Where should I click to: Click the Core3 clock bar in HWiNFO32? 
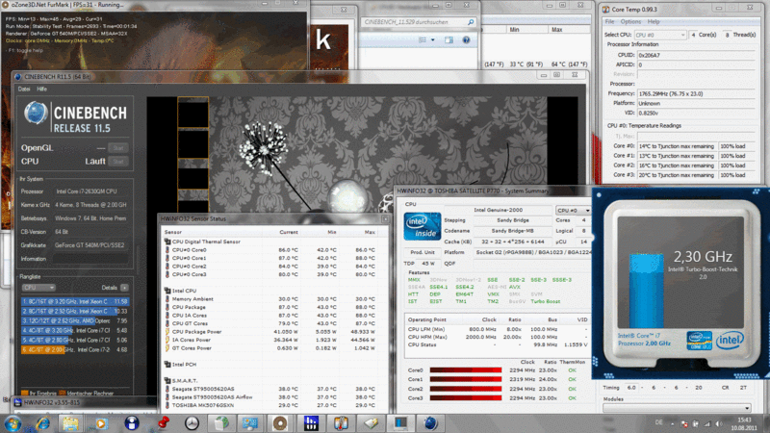point(466,398)
